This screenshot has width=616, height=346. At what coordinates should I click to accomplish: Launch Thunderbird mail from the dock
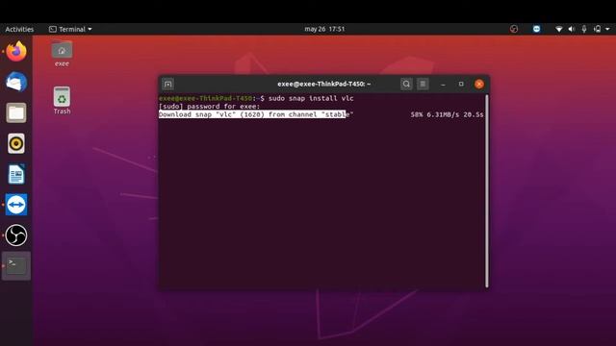point(16,82)
